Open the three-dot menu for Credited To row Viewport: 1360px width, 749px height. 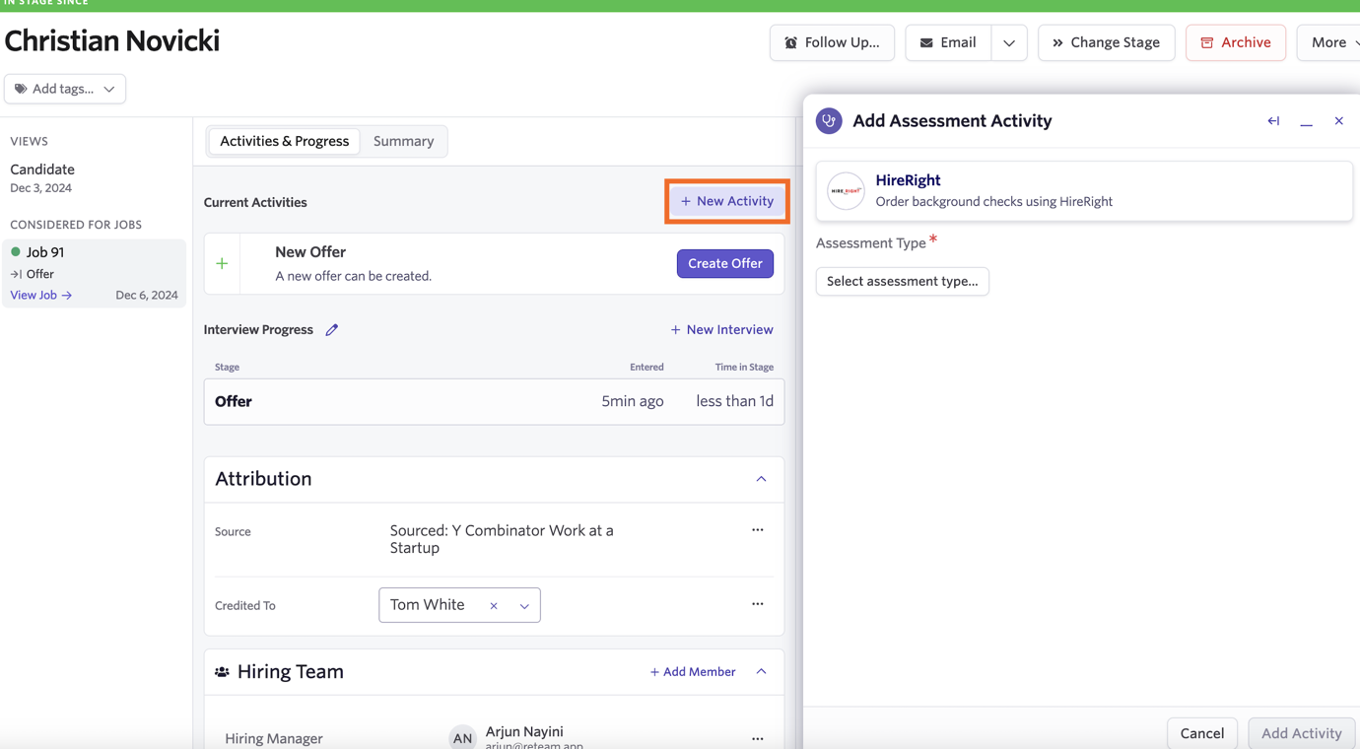click(757, 604)
